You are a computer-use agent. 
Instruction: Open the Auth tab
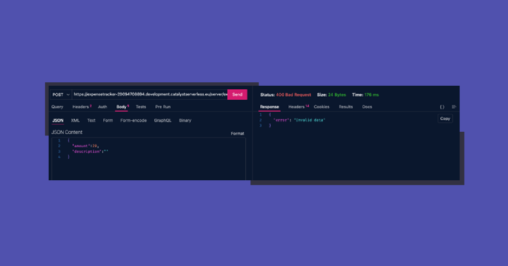[103, 107]
